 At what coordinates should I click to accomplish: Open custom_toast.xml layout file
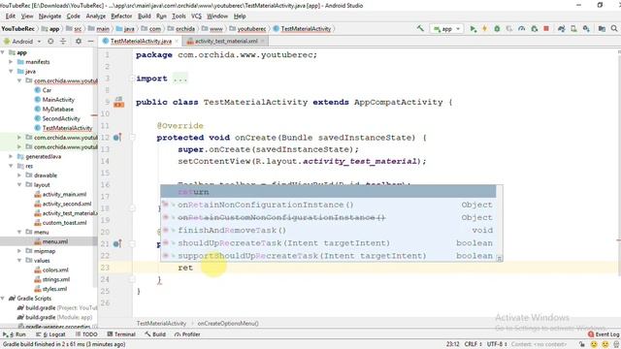[x=65, y=223]
